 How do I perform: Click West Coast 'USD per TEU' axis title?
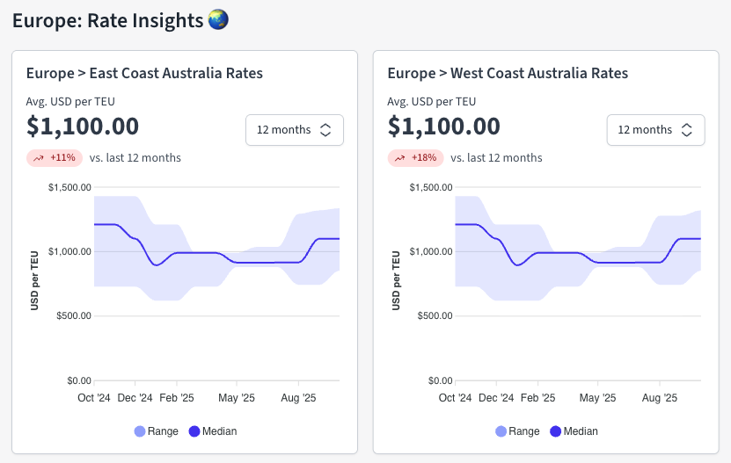coord(396,280)
